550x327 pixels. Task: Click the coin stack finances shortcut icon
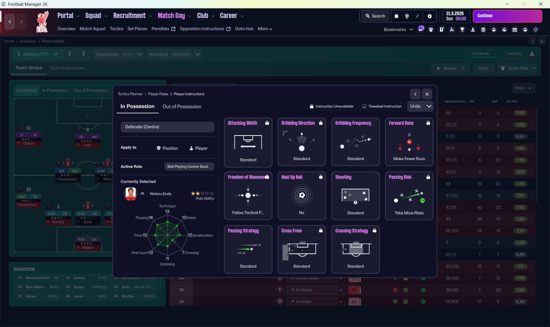coord(483,30)
